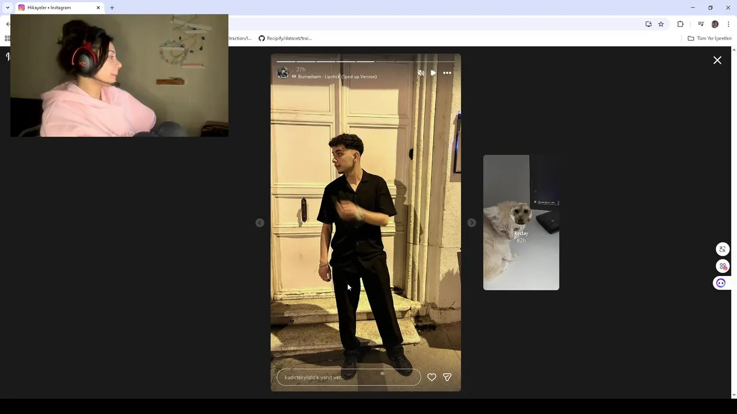The width and height of the screenshot is (737, 414).
Task: Open the Tüm Yer İşaretleri bookmarks folder
Action: tap(709, 39)
